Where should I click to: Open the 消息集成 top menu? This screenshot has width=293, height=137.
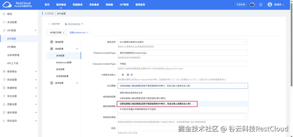tap(94, 5)
